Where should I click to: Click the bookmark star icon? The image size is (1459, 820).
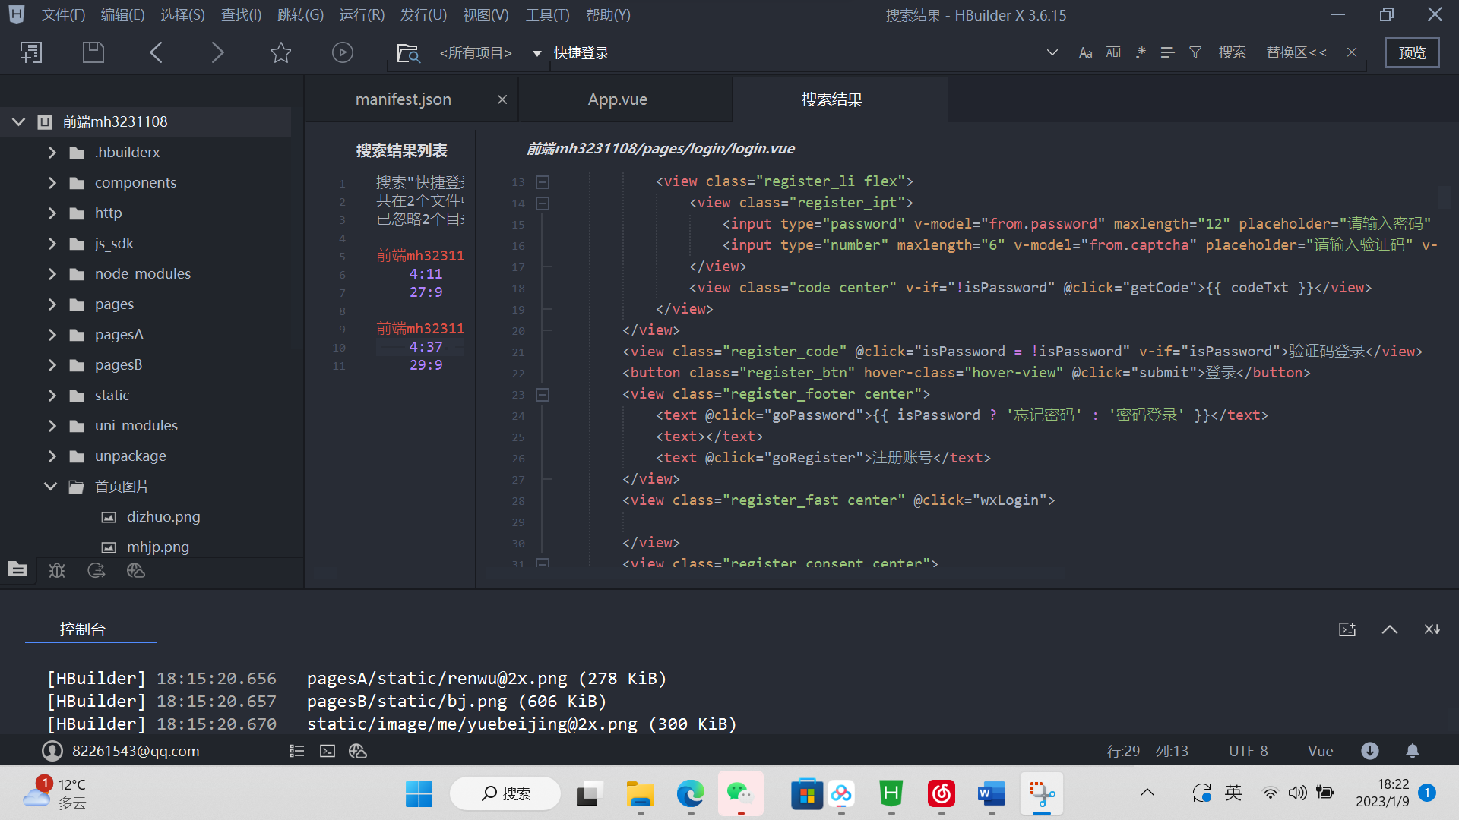pos(280,52)
